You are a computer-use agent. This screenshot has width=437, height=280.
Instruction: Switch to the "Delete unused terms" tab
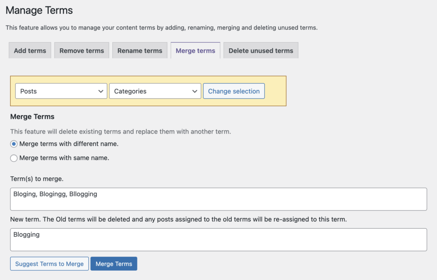[x=260, y=50]
